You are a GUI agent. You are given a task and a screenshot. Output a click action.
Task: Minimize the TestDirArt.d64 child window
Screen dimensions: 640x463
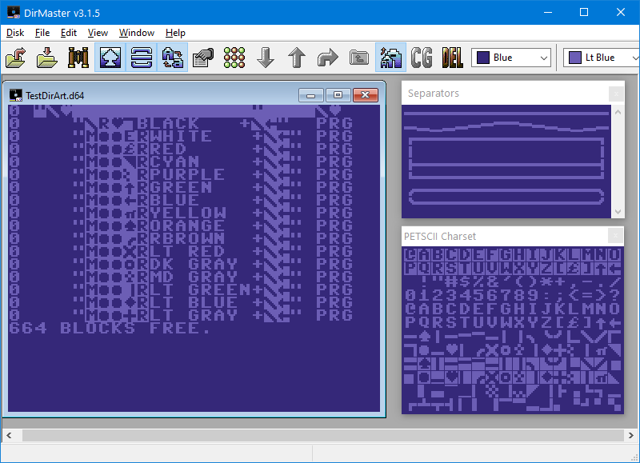coord(311,95)
